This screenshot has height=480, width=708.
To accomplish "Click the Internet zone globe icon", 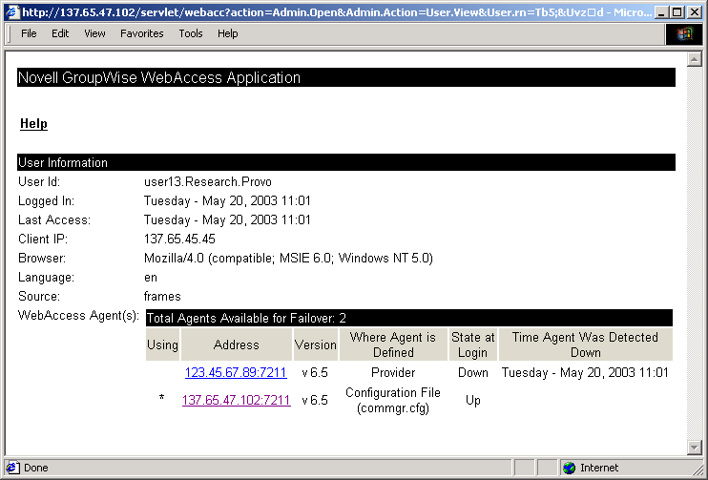I will point(570,468).
